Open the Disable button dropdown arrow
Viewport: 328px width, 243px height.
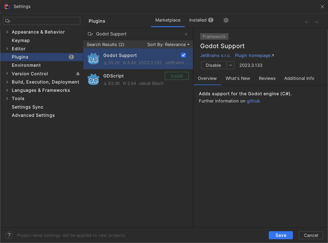[231, 65]
